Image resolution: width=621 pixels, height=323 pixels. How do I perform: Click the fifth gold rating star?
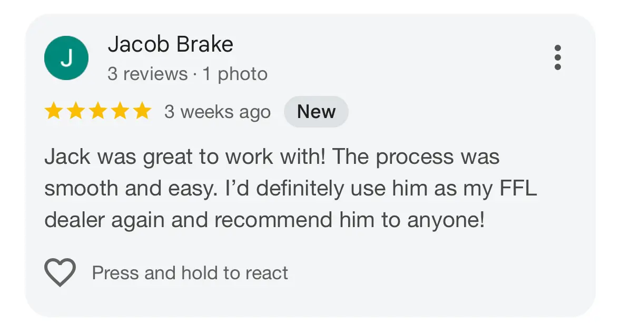[x=142, y=112]
